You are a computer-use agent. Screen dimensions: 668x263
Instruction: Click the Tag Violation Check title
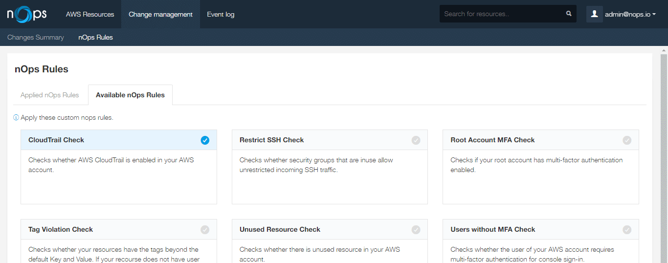[x=61, y=229]
